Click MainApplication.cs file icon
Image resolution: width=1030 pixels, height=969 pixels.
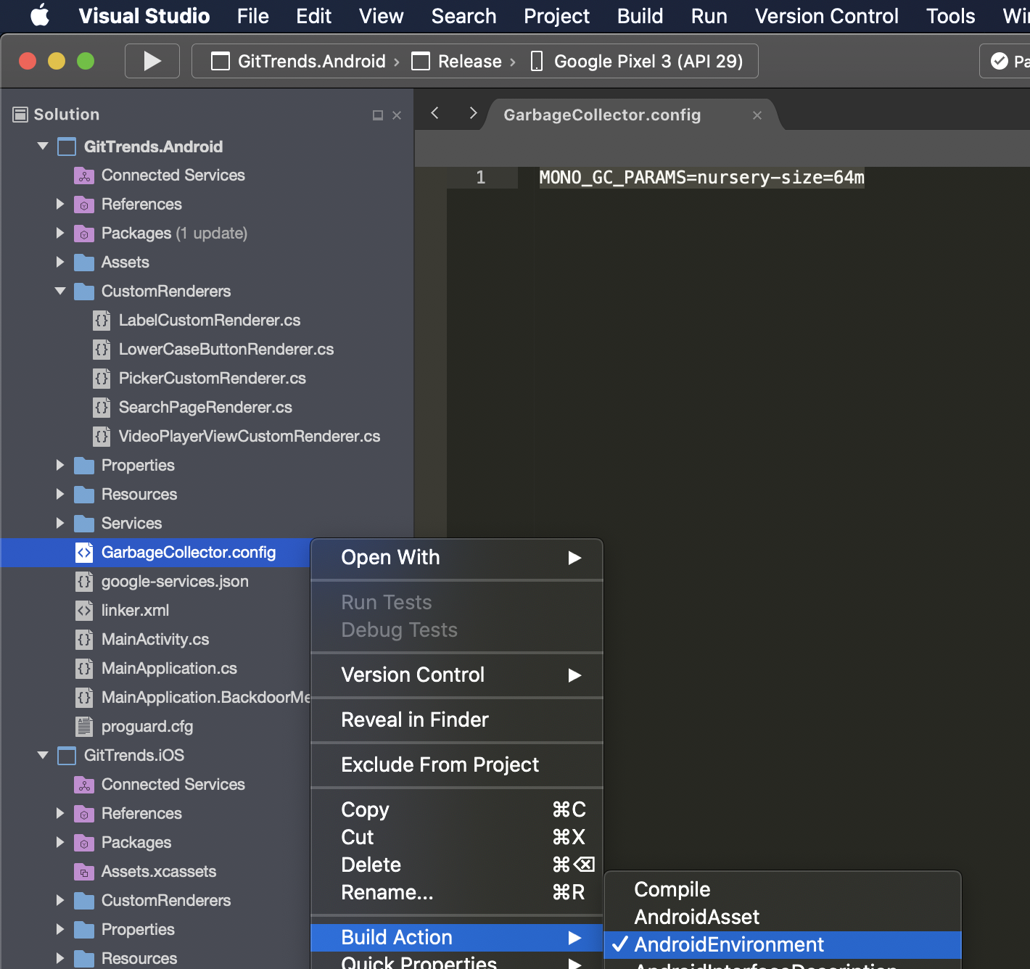pyautogui.click(x=84, y=669)
